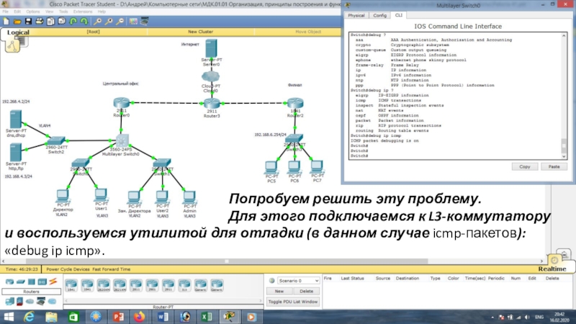Open a file with the folder icon
The width and height of the screenshot is (576, 324).
point(17,22)
